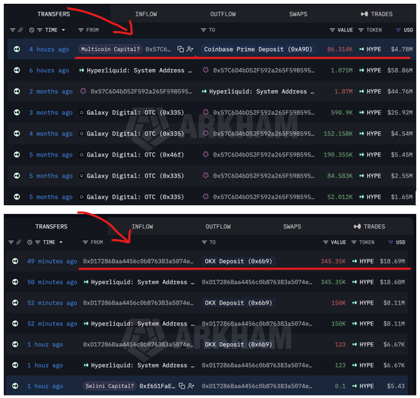Click add-contact icon beside Multicoin Capital address
Viewport: 420px width, 398px height.
pyautogui.click(x=190, y=49)
